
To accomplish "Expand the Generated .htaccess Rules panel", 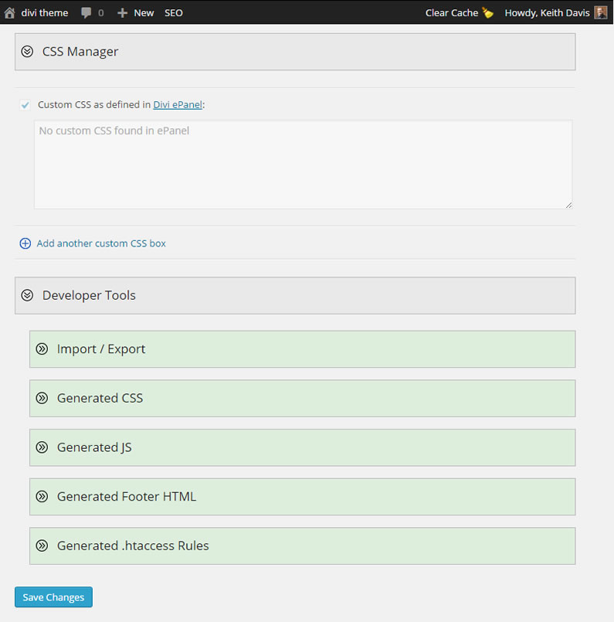I will pyautogui.click(x=303, y=546).
